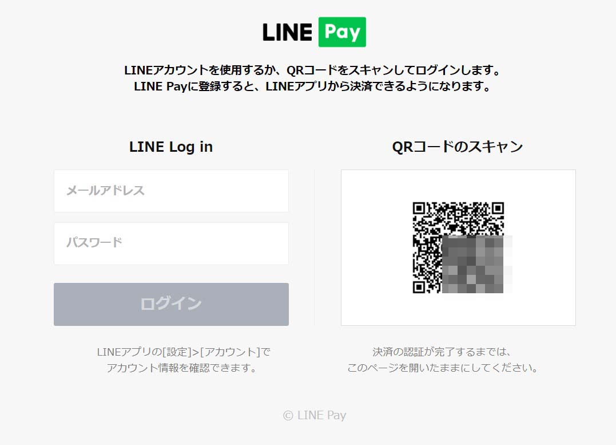Screen dimensions: 616x445
Task: Focus the パスワード password field
Action: point(171,243)
